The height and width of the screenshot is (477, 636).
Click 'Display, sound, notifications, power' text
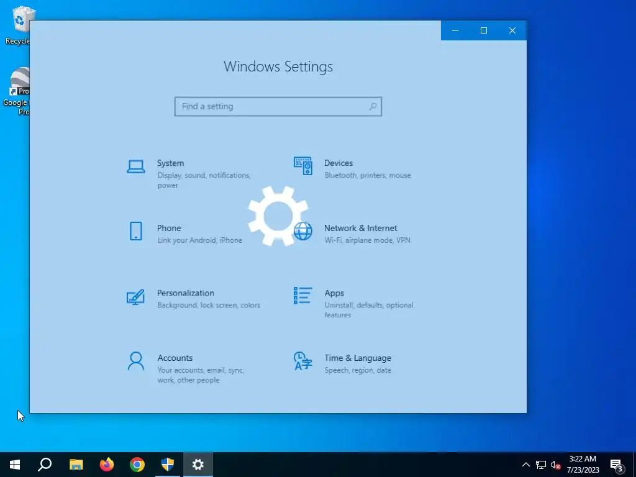[x=204, y=180]
